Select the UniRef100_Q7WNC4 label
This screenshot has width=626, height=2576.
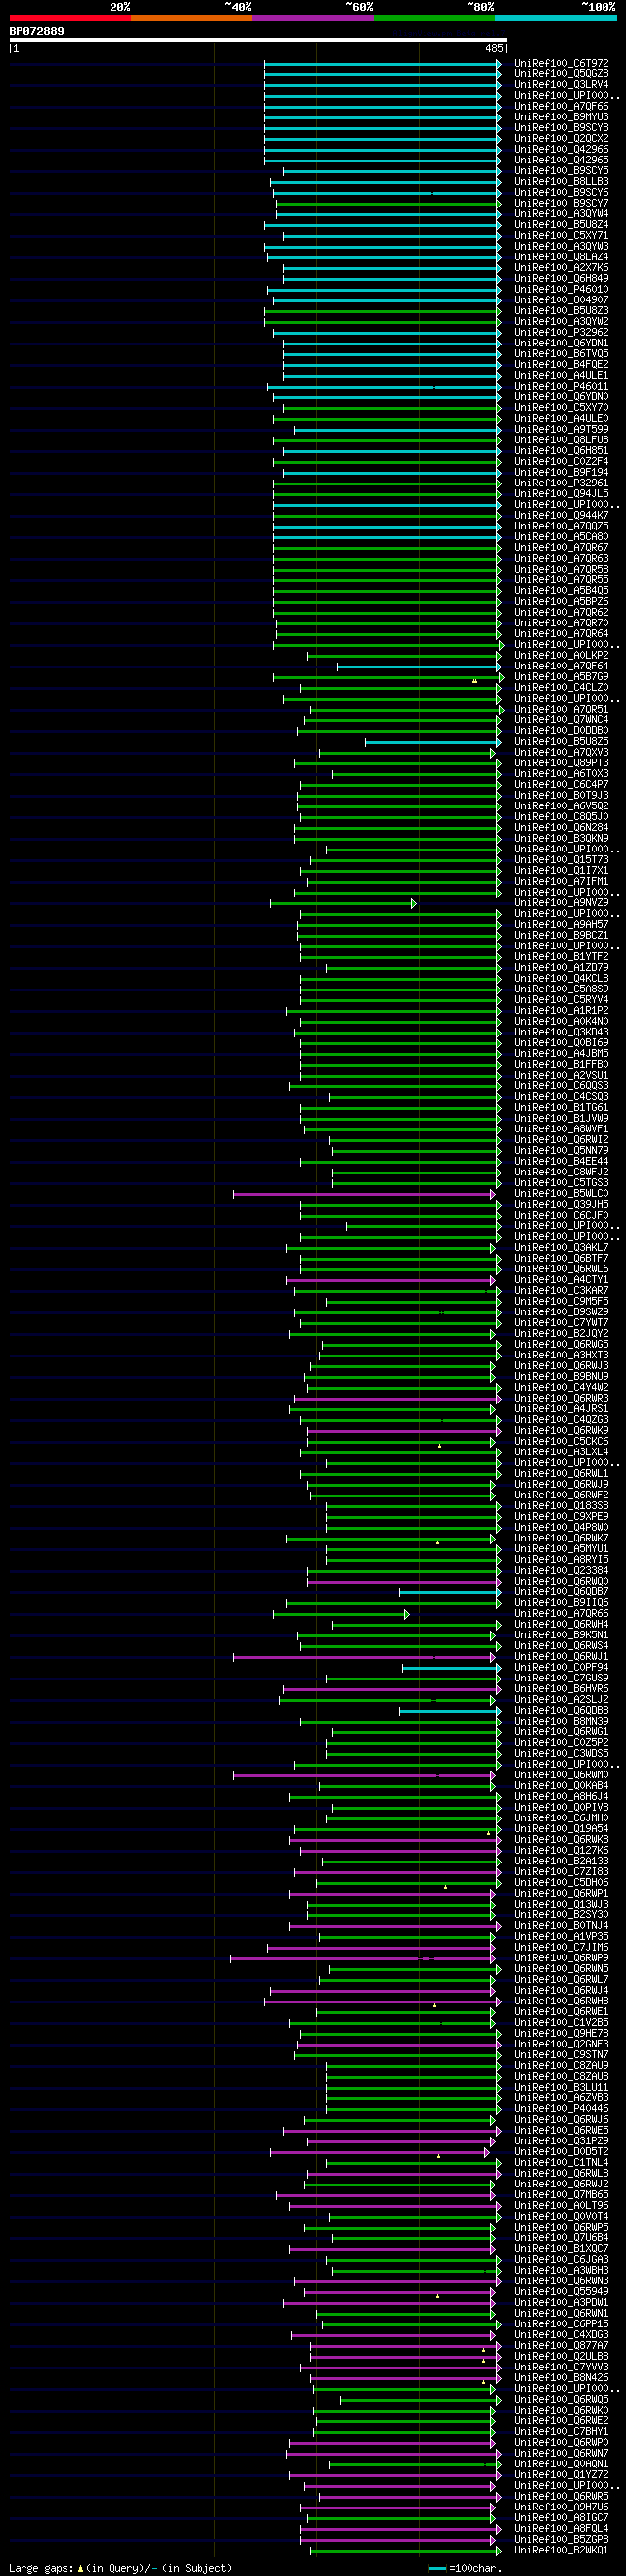(x=561, y=720)
